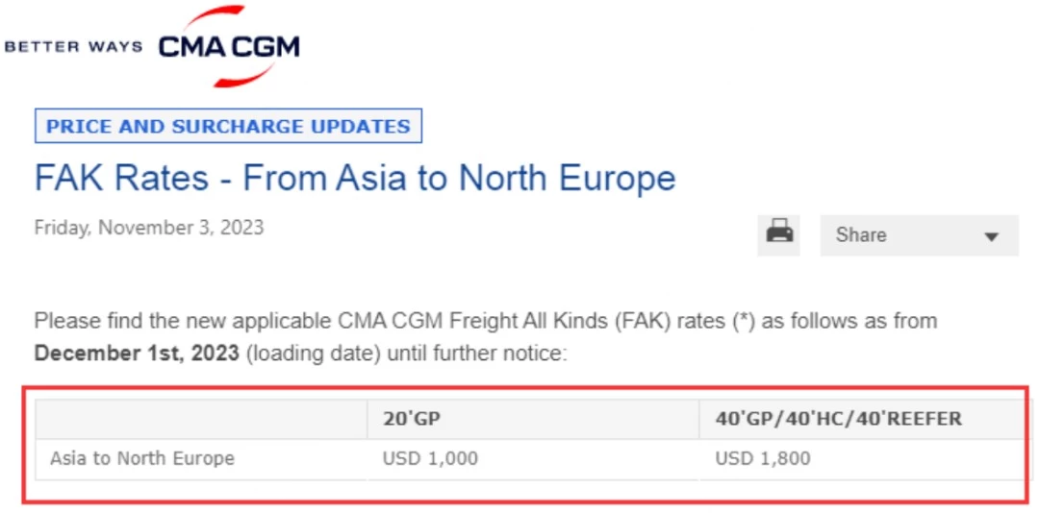The width and height of the screenshot is (1039, 513).
Task: Click the Share dropdown arrow
Action: [991, 236]
